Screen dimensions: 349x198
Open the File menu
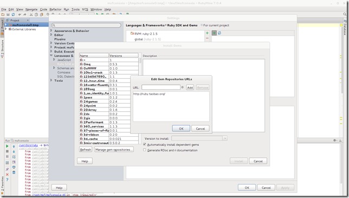coord(4,9)
